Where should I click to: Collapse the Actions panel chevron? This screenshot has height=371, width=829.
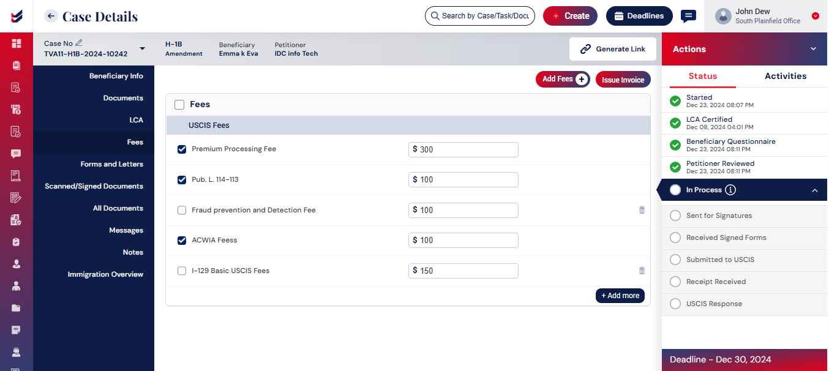click(813, 49)
